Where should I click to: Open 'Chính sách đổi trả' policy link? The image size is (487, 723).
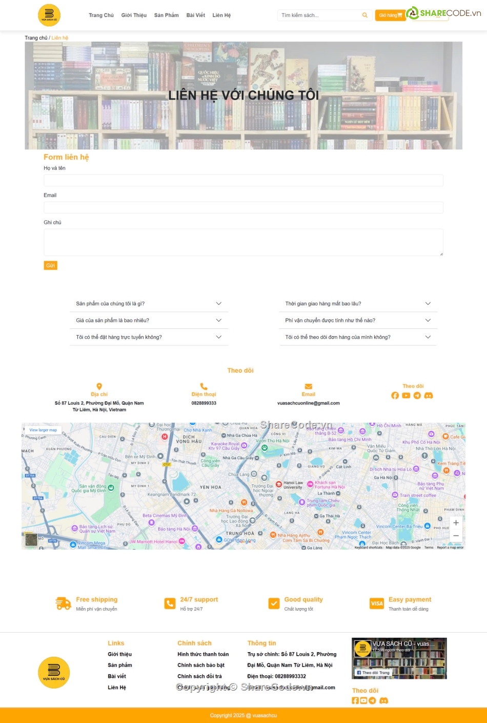pos(199,676)
